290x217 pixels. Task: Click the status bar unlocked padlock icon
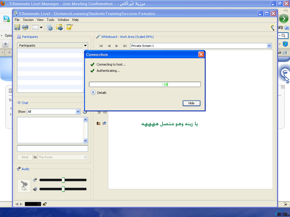coord(45,204)
